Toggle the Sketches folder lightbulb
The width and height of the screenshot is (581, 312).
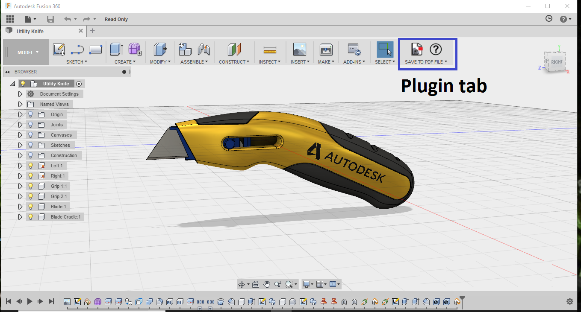[x=31, y=145]
